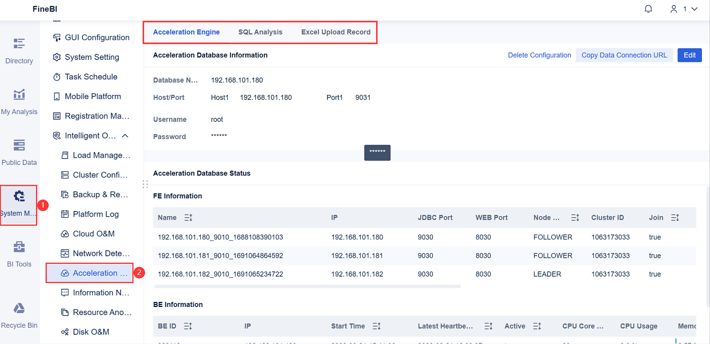
Task: Toggle sorting on the Active column
Action: click(x=537, y=326)
